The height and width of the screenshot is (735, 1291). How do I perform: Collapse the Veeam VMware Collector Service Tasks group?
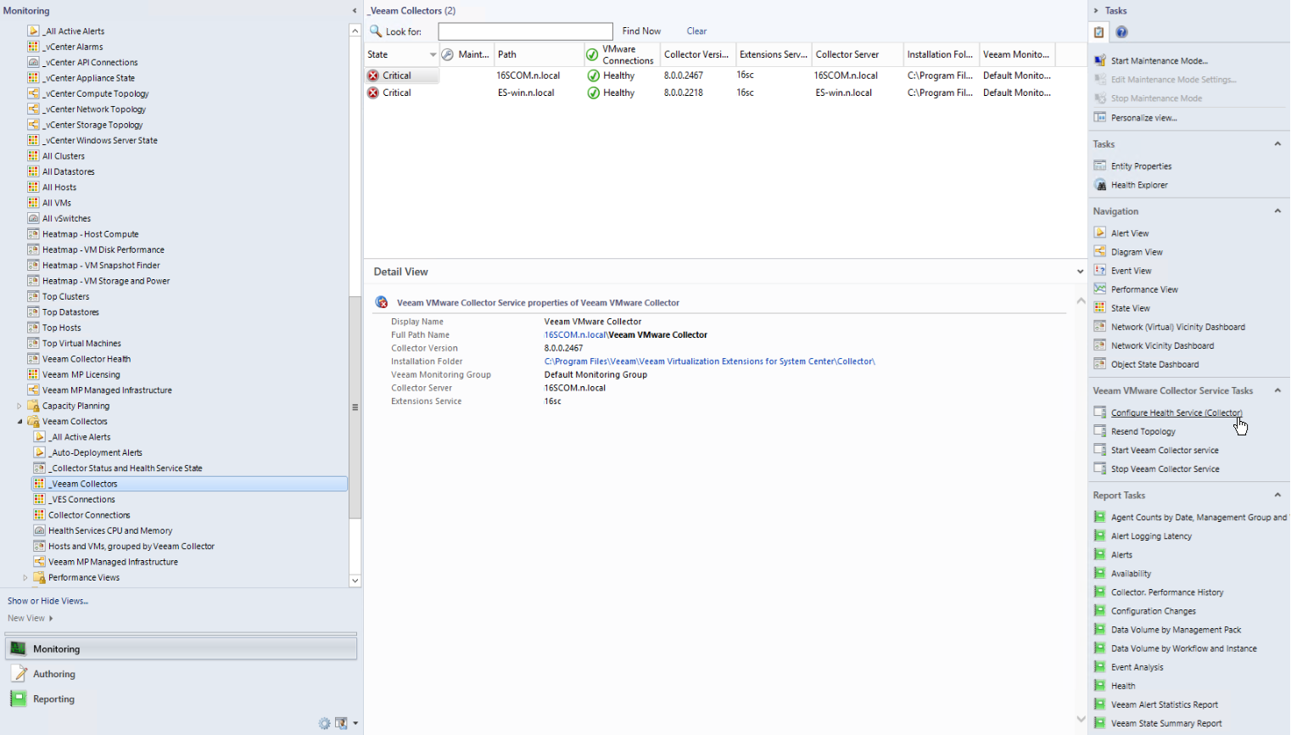(x=1277, y=390)
